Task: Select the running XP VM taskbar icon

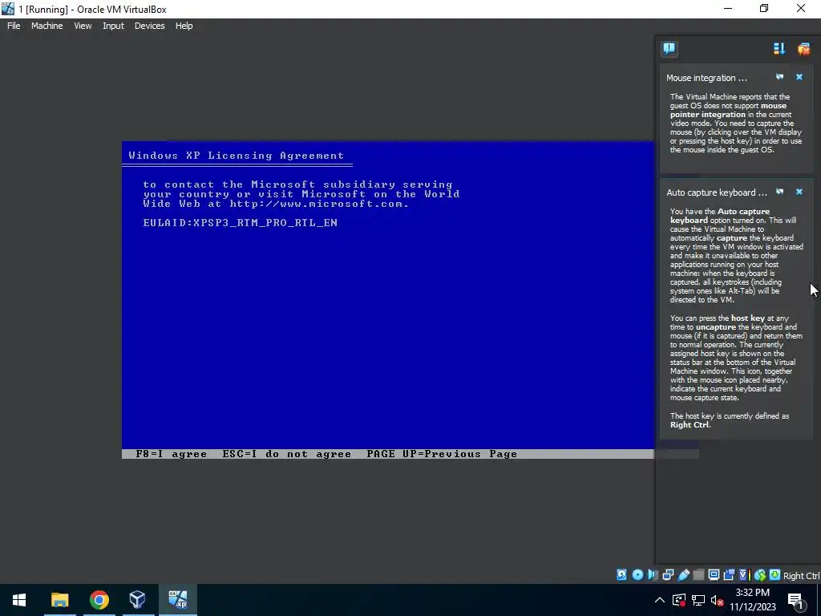Action: tap(177, 600)
